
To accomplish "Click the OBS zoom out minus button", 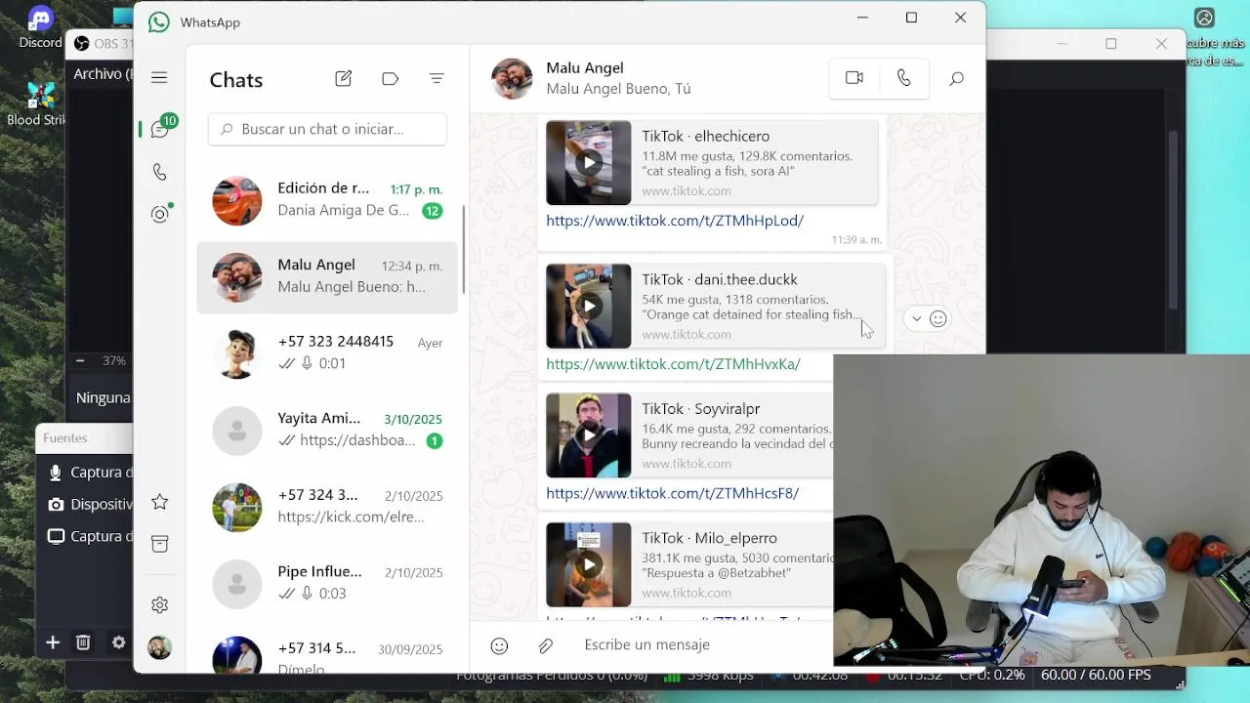I will [80, 360].
